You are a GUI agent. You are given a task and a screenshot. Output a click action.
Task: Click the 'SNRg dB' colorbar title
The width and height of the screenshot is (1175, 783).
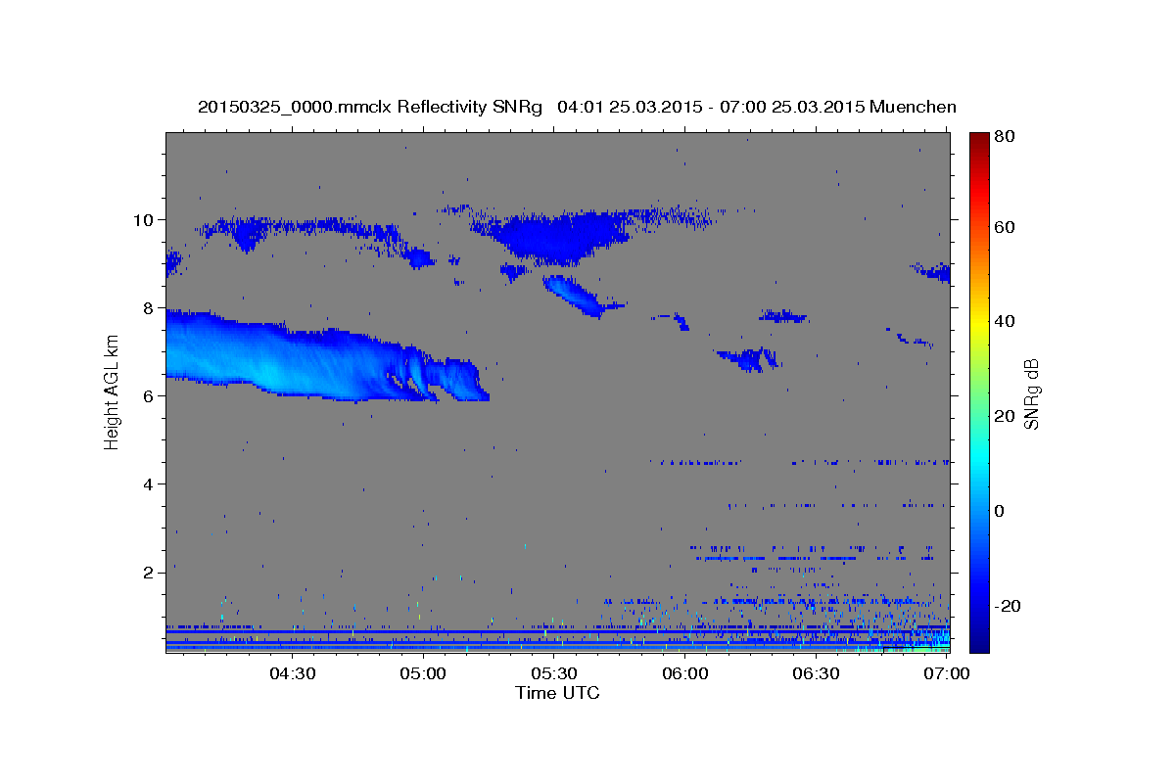click(1031, 392)
